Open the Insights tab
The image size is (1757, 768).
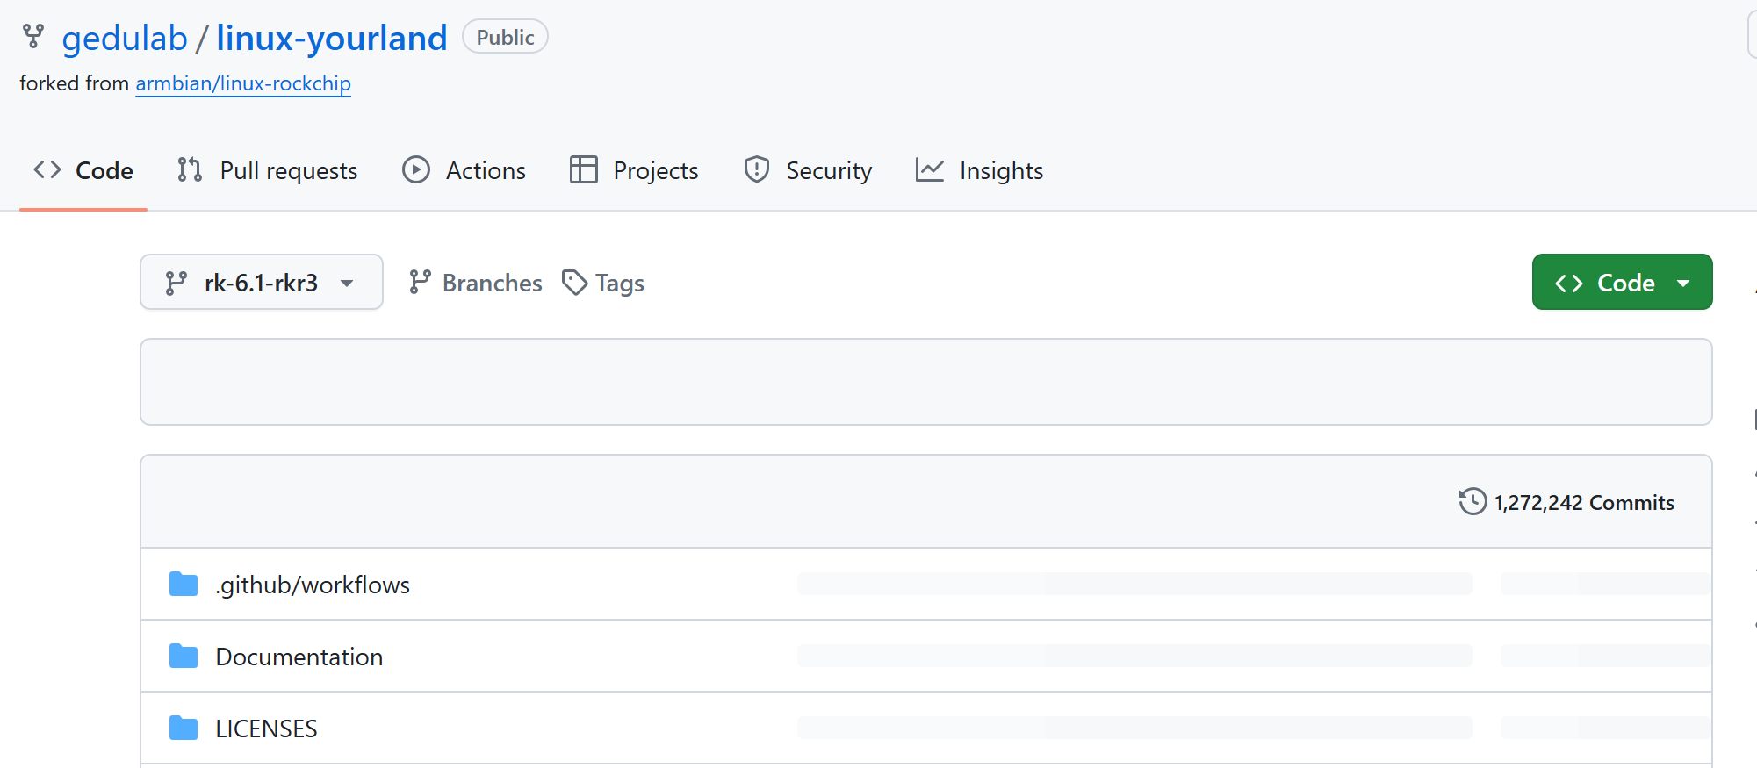980,170
